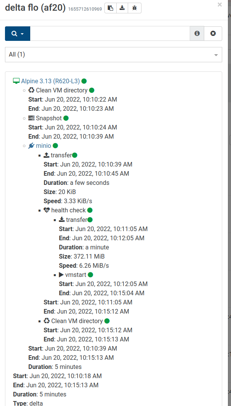
Task: Click the green status dot next to health check
Action: click(90, 210)
